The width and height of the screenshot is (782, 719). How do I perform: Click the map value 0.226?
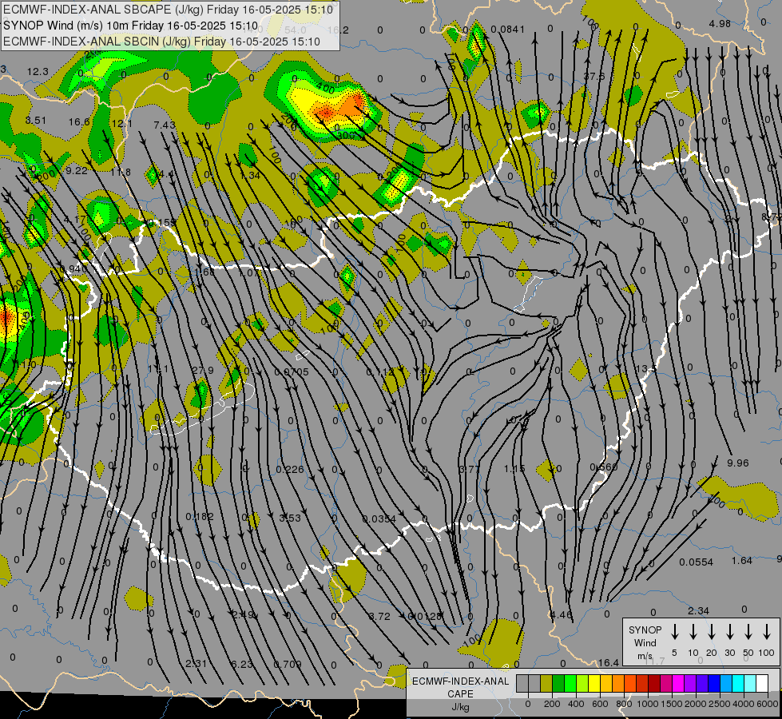pos(290,469)
